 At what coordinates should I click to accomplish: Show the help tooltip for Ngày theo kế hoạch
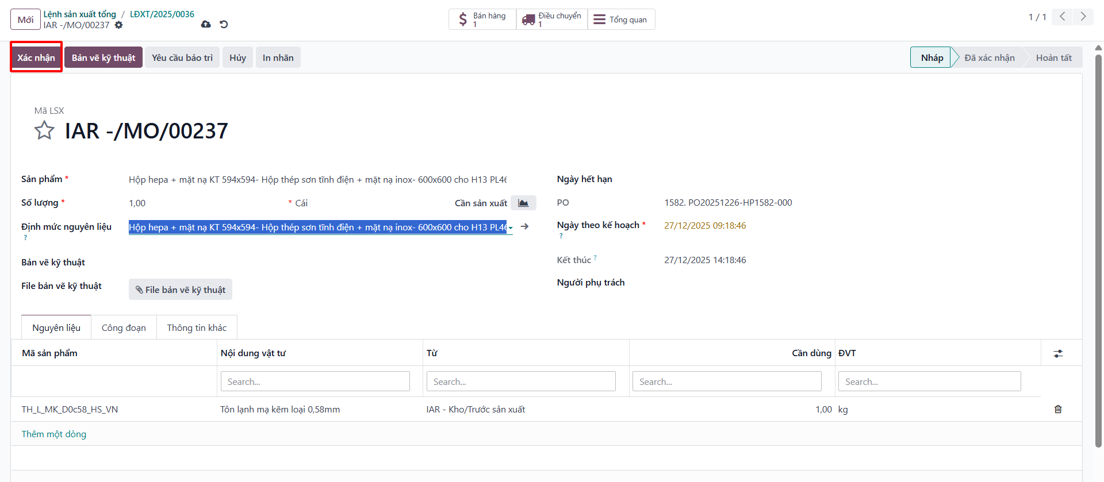point(561,236)
